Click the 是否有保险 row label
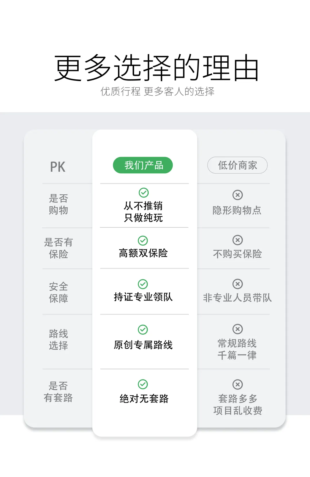The height and width of the screenshot is (477, 310). [x=58, y=248]
